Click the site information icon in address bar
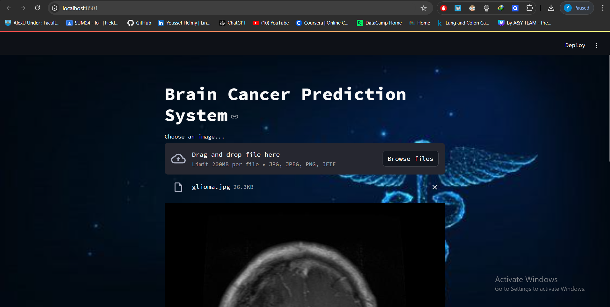 pos(55,8)
